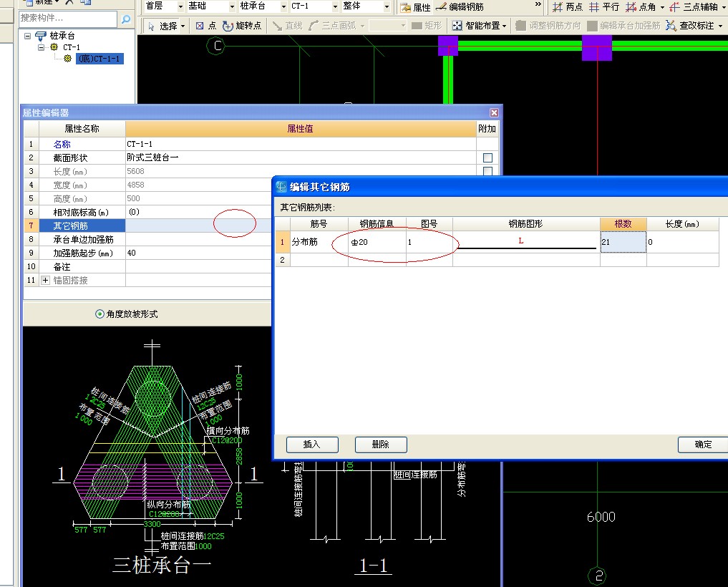Toggle the 附加 checkbox for 长度 row
Viewport: 728px width, 587px height.
coord(487,171)
